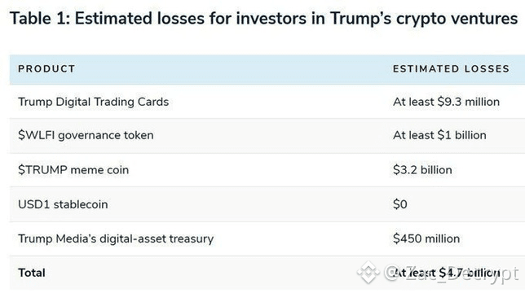Select the bold Total row label
Image resolution: width=525 pixels, height=293 pixels.
(32, 273)
